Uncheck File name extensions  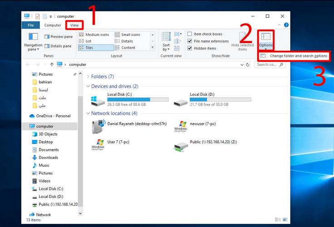coord(190,41)
